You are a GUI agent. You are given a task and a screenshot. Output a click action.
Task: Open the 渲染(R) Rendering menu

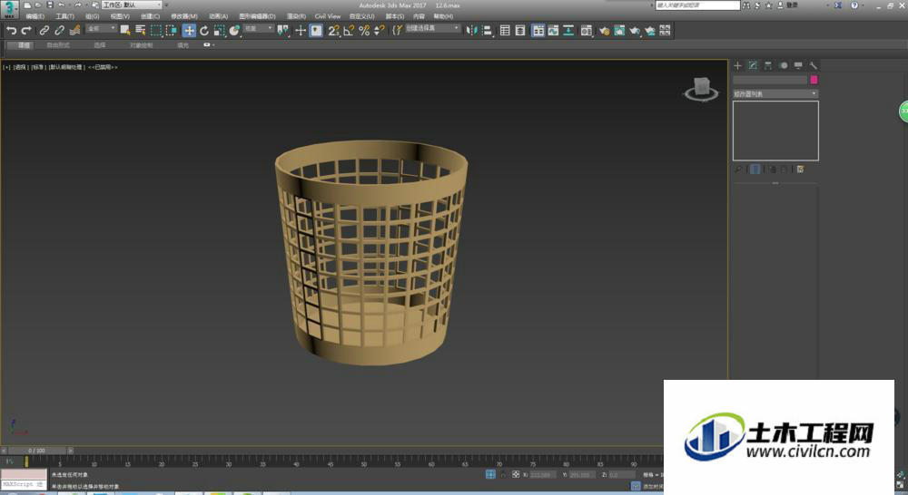(296, 16)
